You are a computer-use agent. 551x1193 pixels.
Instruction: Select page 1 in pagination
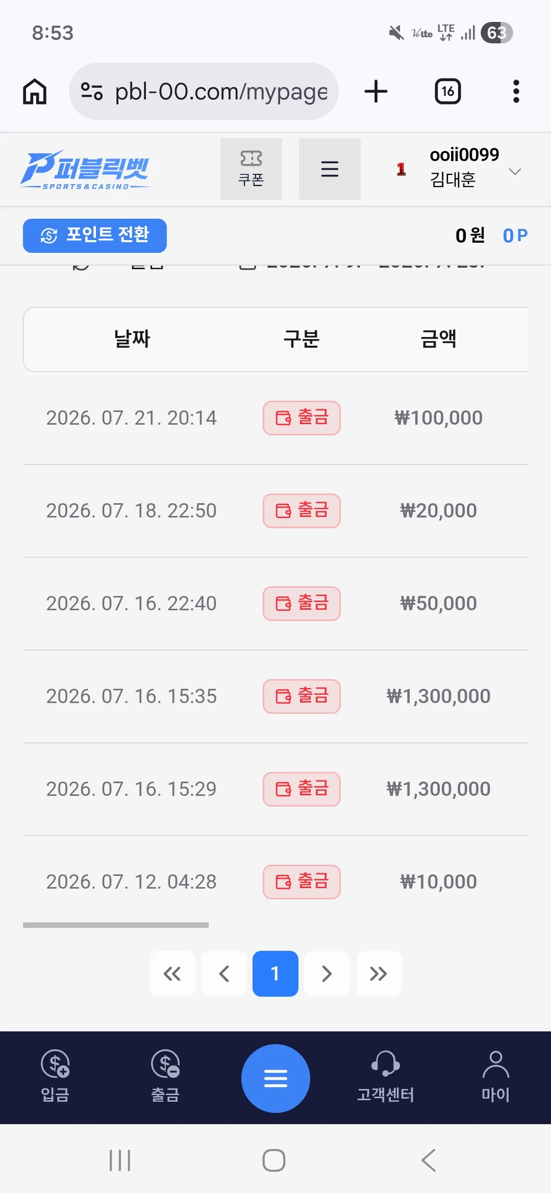(x=275, y=974)
